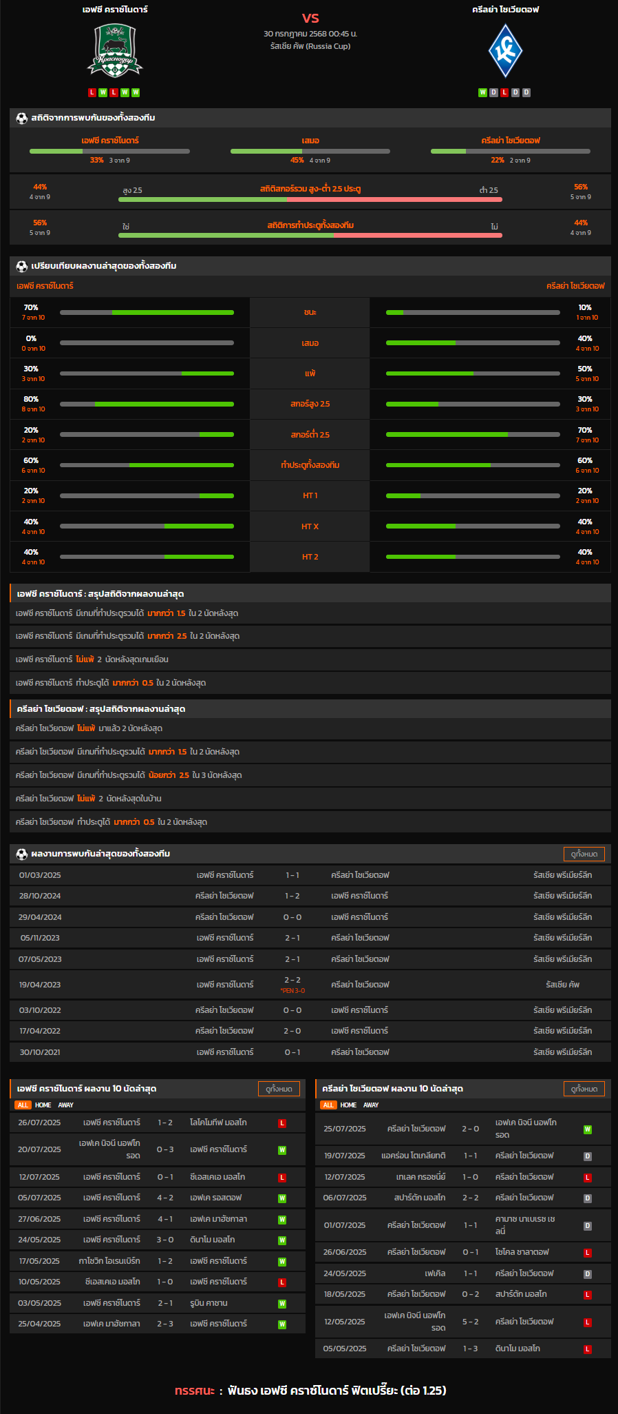Click the W badge on 20/07/2025 Krasnodar row
618x1414 pixels.
(282, 1150)
